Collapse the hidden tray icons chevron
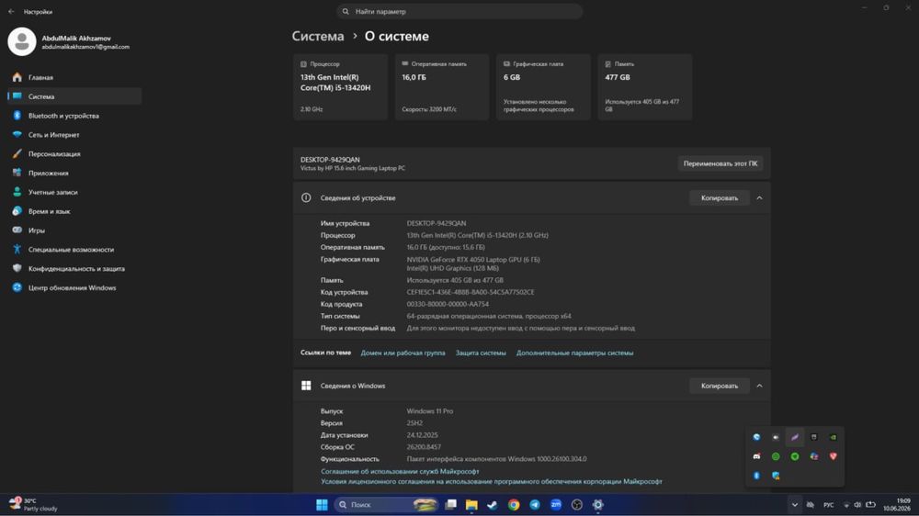 click(x=794, y=505)
